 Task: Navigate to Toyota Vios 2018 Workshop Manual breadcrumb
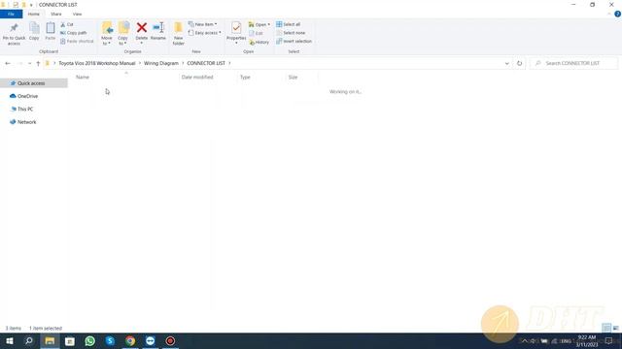[x=97, y=63]
